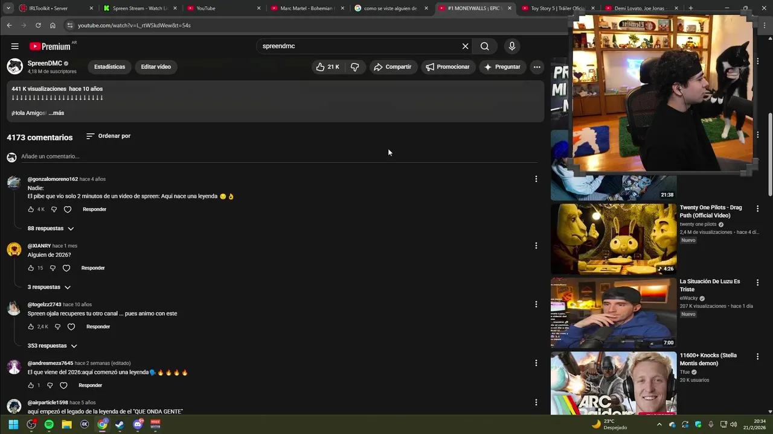Viewport: 773px width, 434px height.
Task: Open the Promocionar option
Action: coord(447,67)
